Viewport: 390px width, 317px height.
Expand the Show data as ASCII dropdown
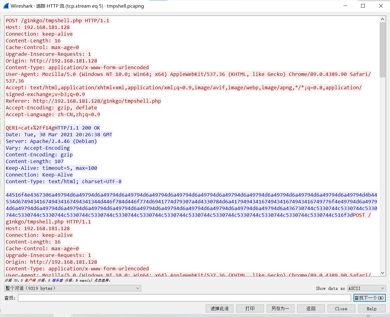(367, 288)
